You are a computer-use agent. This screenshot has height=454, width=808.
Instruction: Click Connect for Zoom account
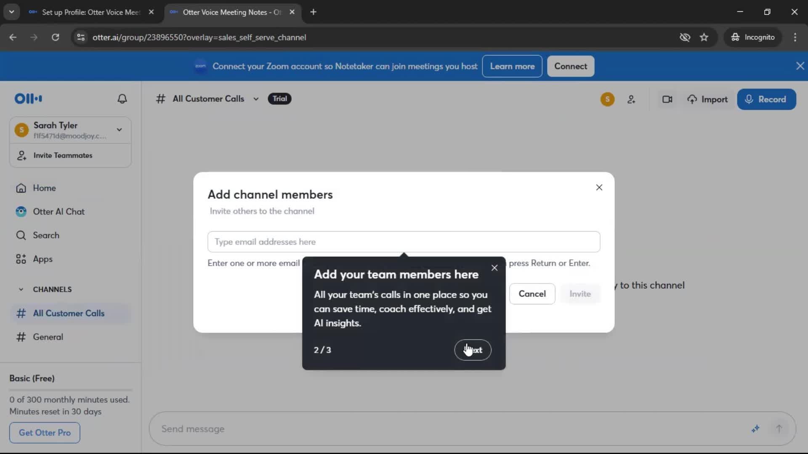[x=571, y=66]
